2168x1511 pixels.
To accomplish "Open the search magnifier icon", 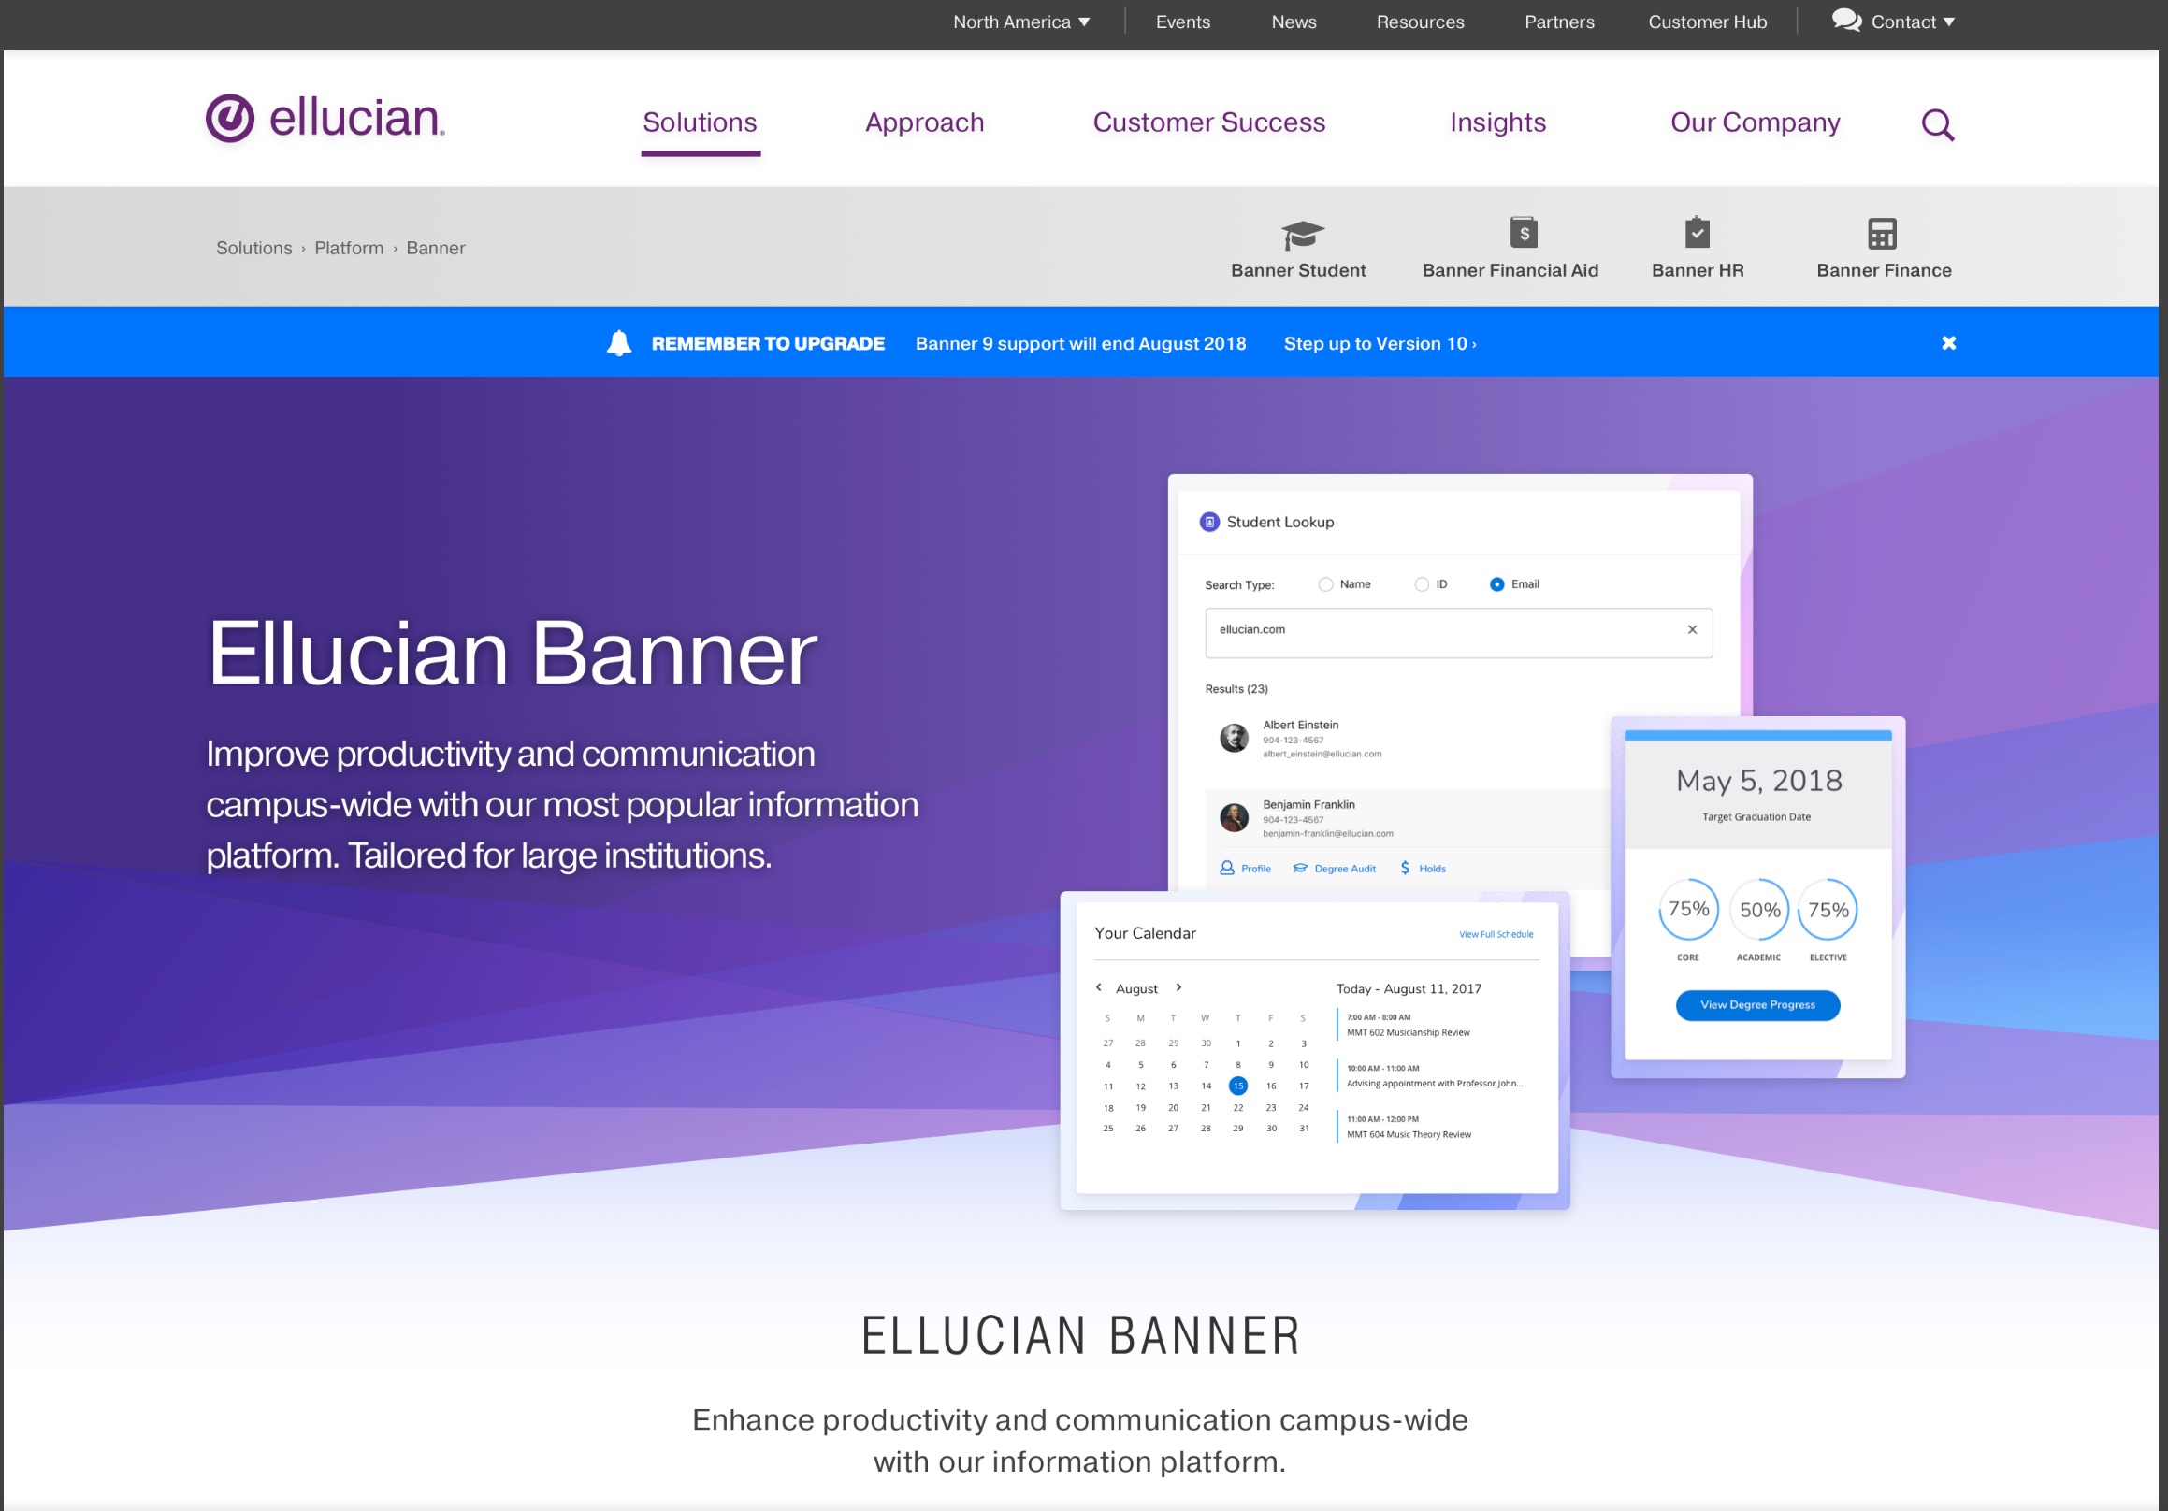I will click(1938, 123).
